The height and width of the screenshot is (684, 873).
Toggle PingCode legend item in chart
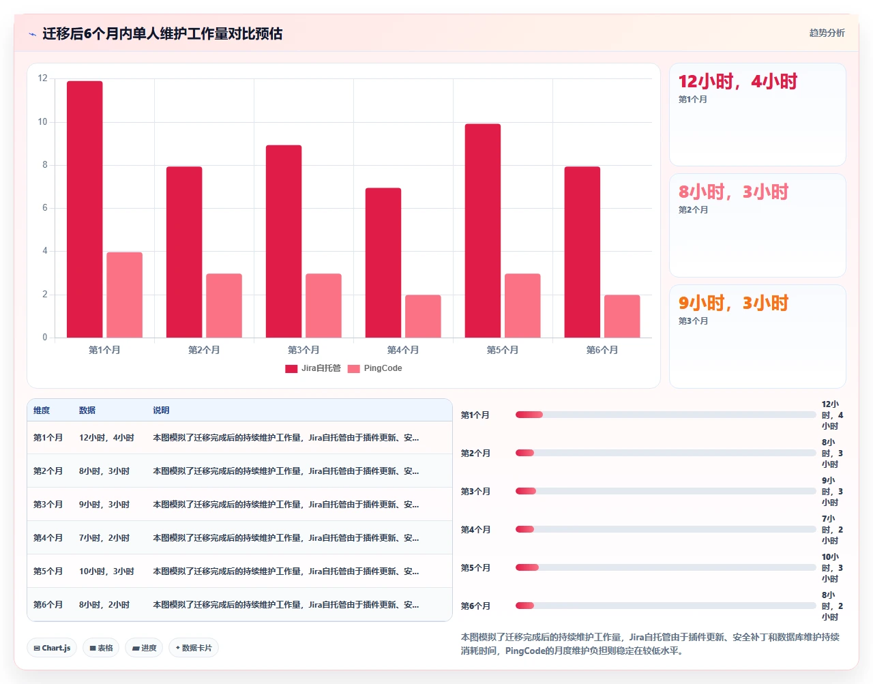coord(375,368)
